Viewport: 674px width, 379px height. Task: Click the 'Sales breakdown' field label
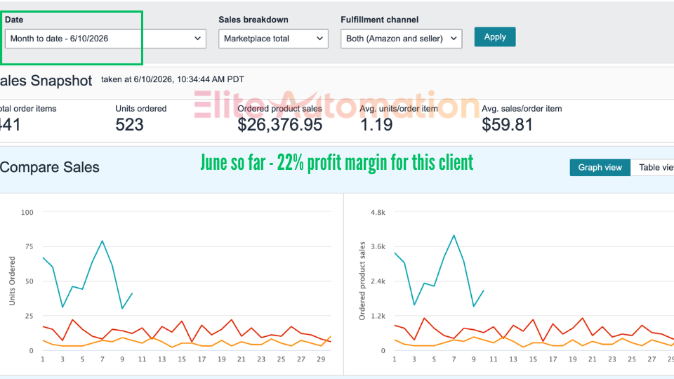pyautogui.click(x=253, y=20)
